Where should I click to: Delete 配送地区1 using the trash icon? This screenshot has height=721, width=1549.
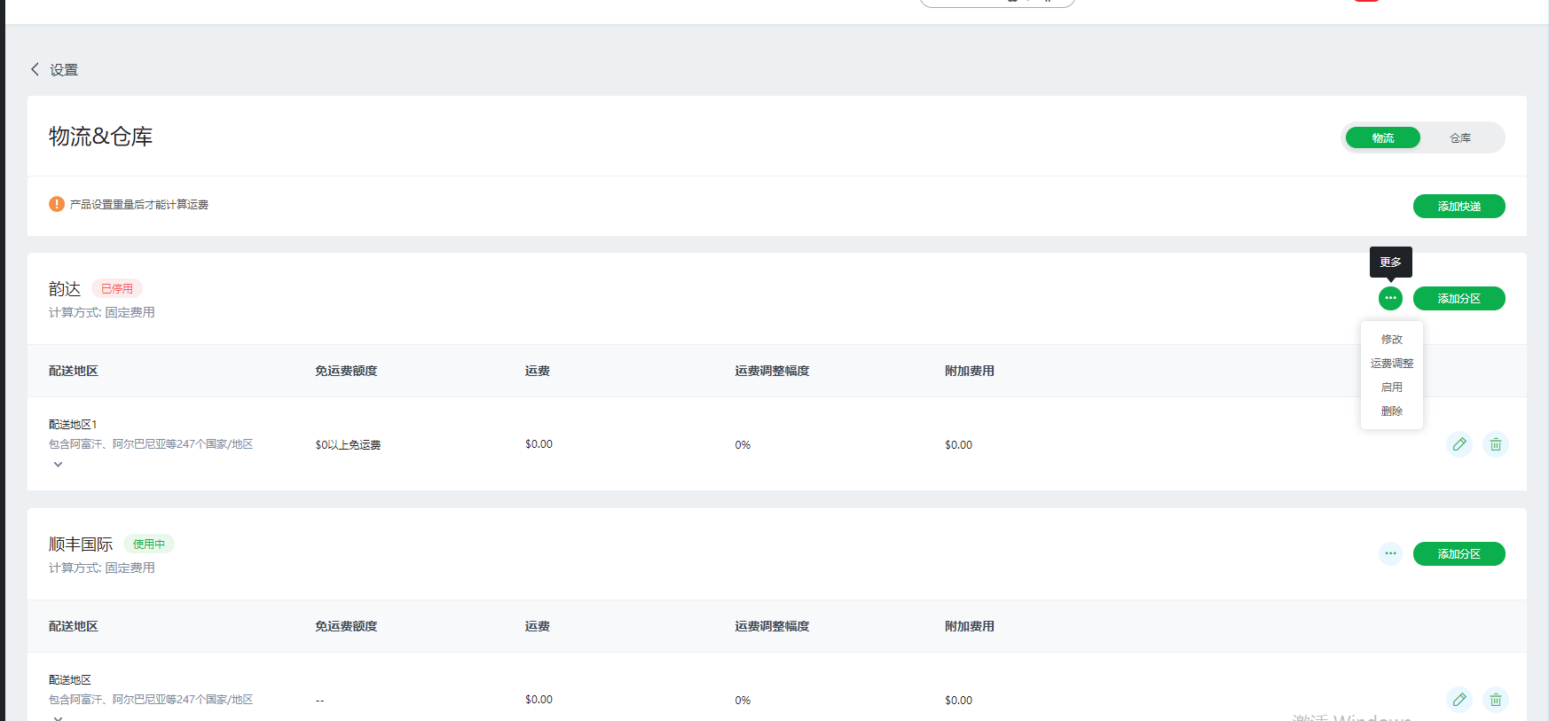coord(1496,444)
